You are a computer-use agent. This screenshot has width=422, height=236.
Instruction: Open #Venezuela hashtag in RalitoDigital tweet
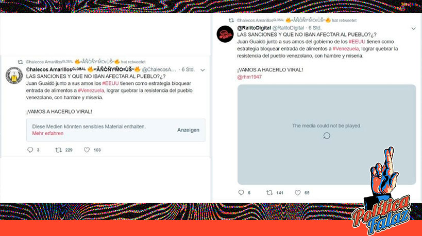tap(346, 49)
